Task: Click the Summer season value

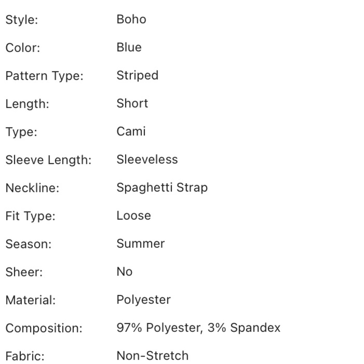Action: point(141,244)
